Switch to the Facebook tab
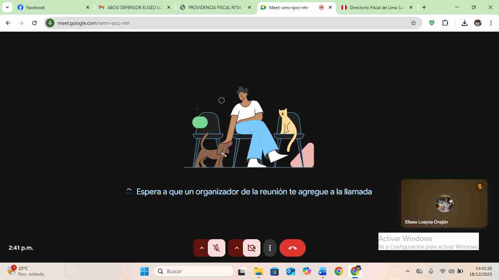Viewport: 499px width, 280px height. tap(51, 7)
